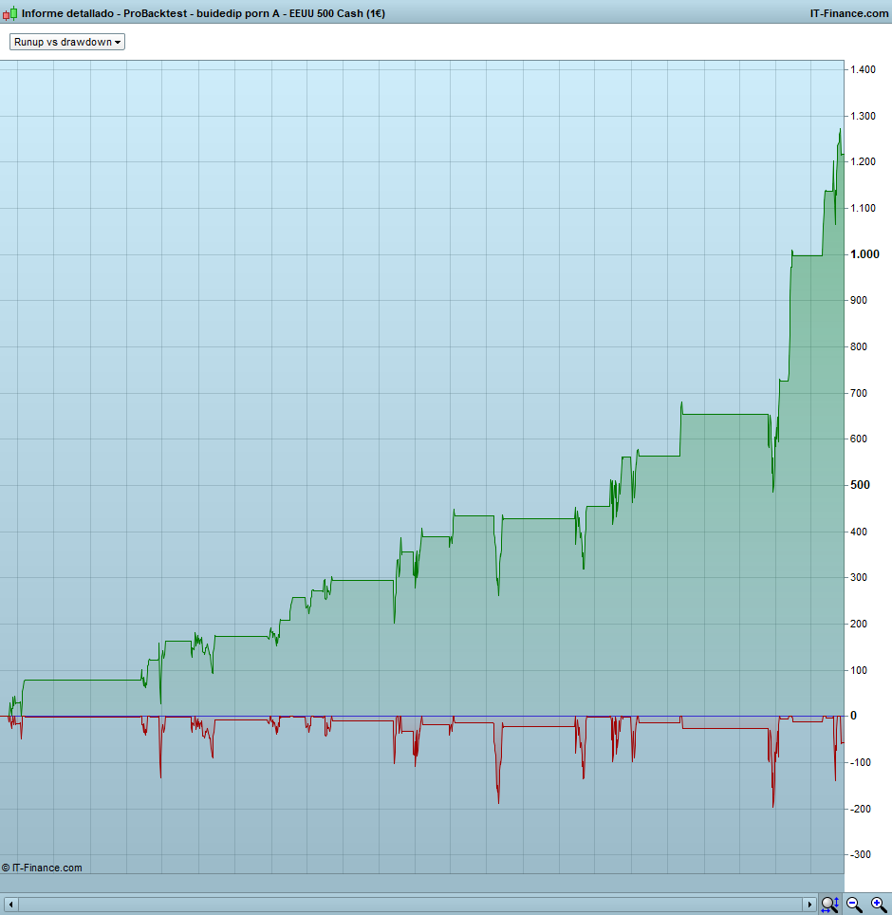892x915 pixels.
Task: Click the 1.000 value on price axis
Action: coord(864,254)
